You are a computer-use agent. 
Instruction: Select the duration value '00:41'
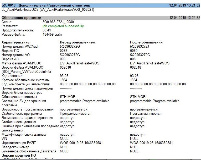[47, 30]
